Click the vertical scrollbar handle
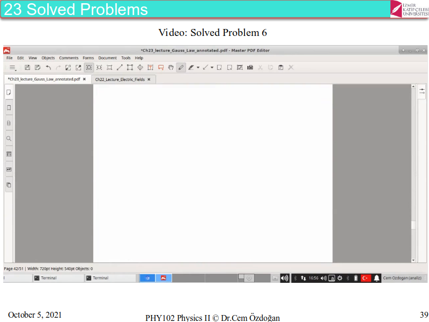Image resolution: width=429 pixels, height=322 pixels. [x=413, y=225]
